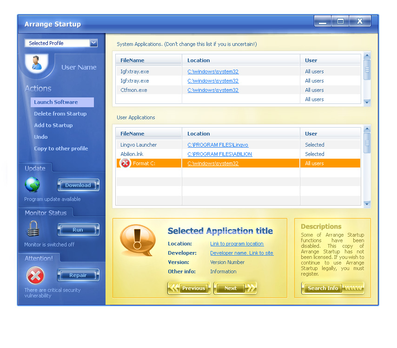Screen dimensions: 397x348
Task: Expand the Update panel header
Action: point(35,168)
